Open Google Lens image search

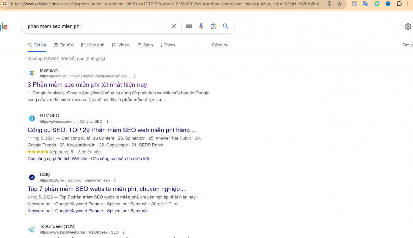click(213, 26)
